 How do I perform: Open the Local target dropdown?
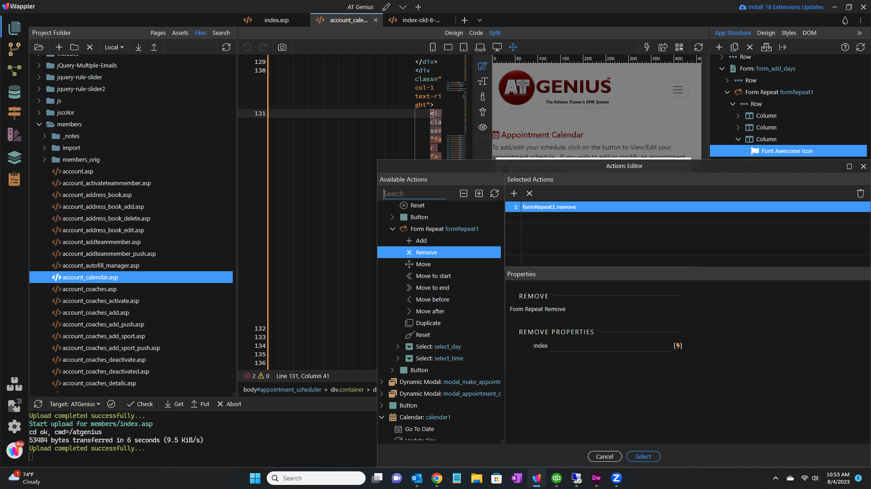(x=114, y=47)
